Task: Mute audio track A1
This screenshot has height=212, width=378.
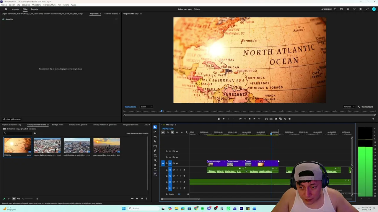Action: click(x=177, y=170)
